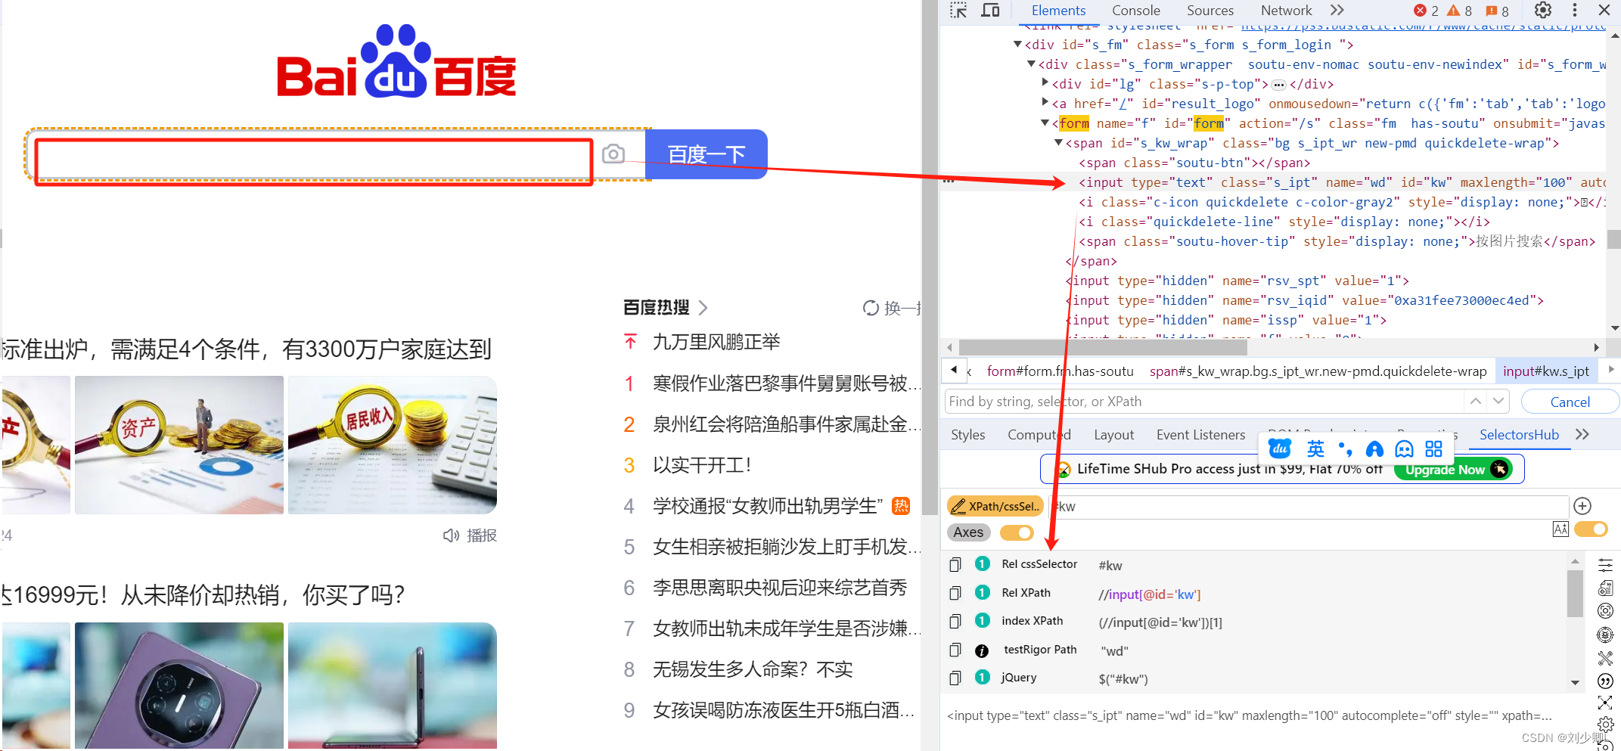Expand the div#lg node
This screenshot has width=1621, height=751.
point(1045,83)
